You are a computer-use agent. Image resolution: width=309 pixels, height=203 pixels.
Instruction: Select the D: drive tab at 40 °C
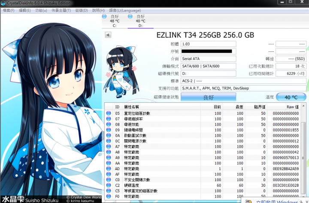point(140,21)
